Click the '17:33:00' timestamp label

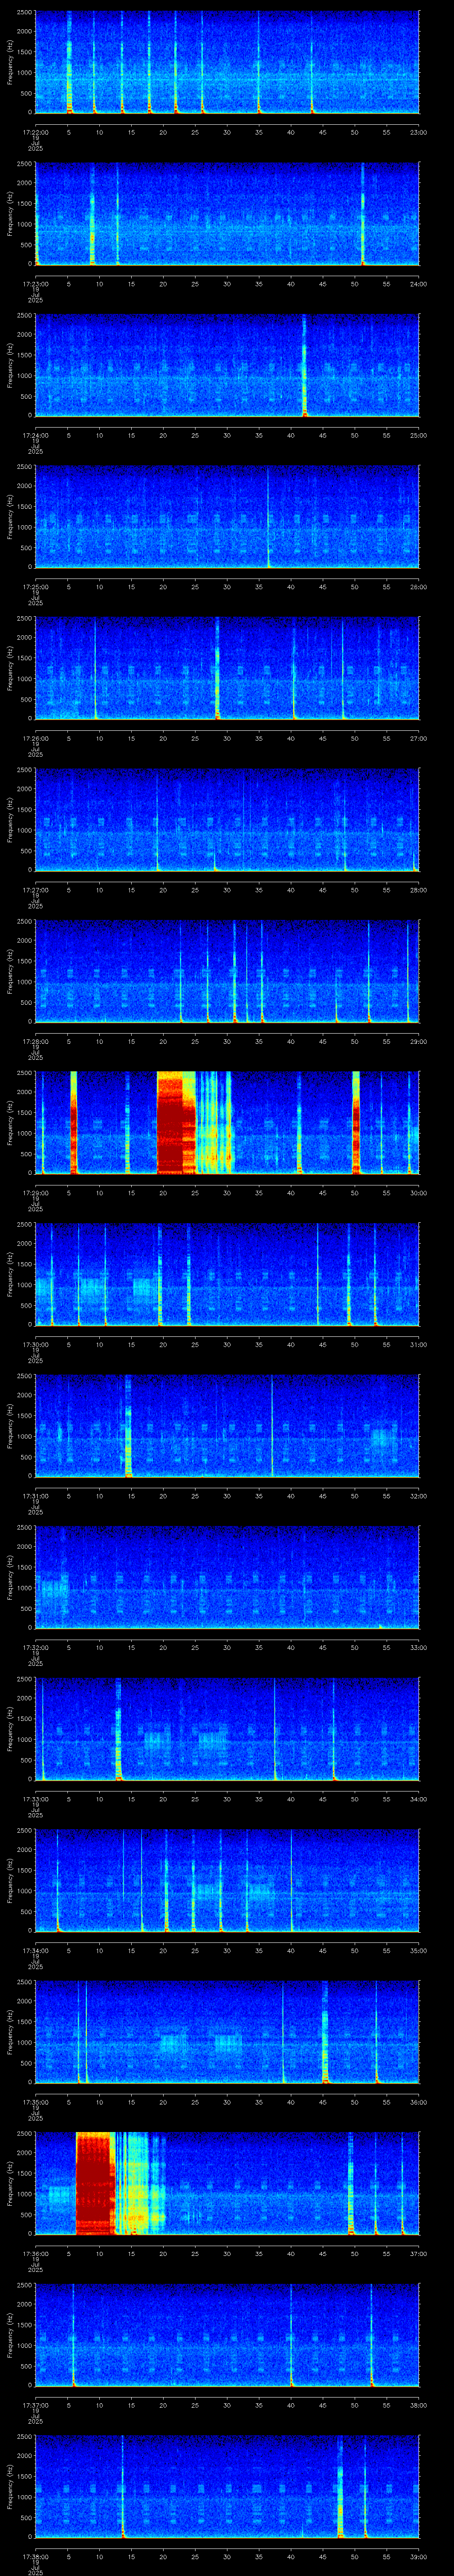pyautogui.click(x=35, y=1798)
